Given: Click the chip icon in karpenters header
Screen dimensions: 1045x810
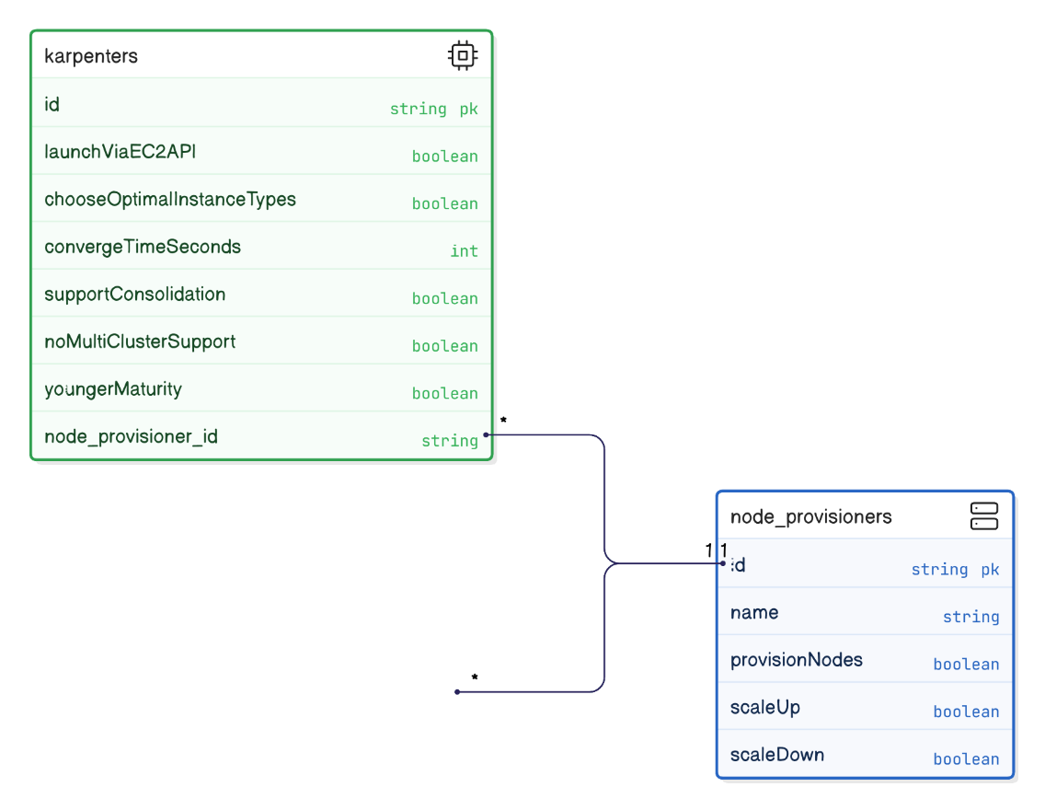Looking at the screenshot, I should pos(463,55).
